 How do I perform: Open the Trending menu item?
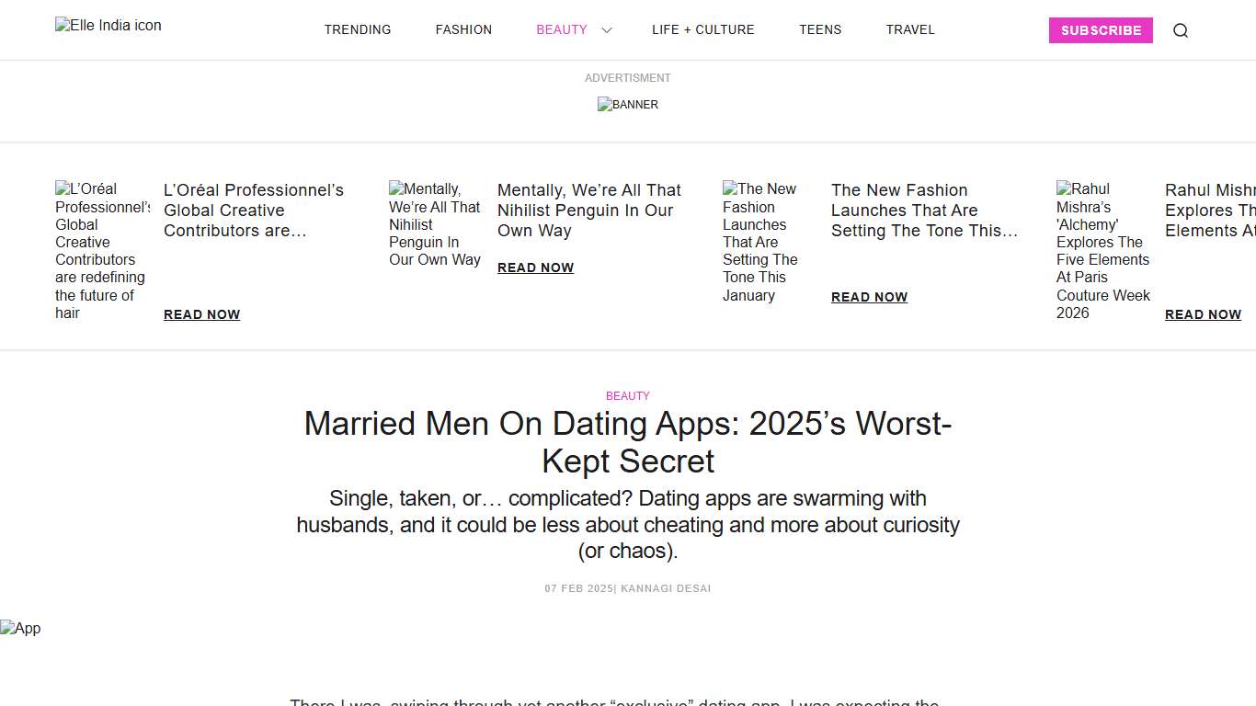pyautogui.click(x=358, y=29)
